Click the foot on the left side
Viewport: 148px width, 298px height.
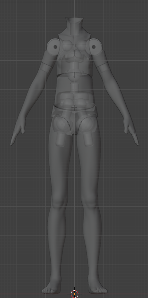(x=52, y=288)
